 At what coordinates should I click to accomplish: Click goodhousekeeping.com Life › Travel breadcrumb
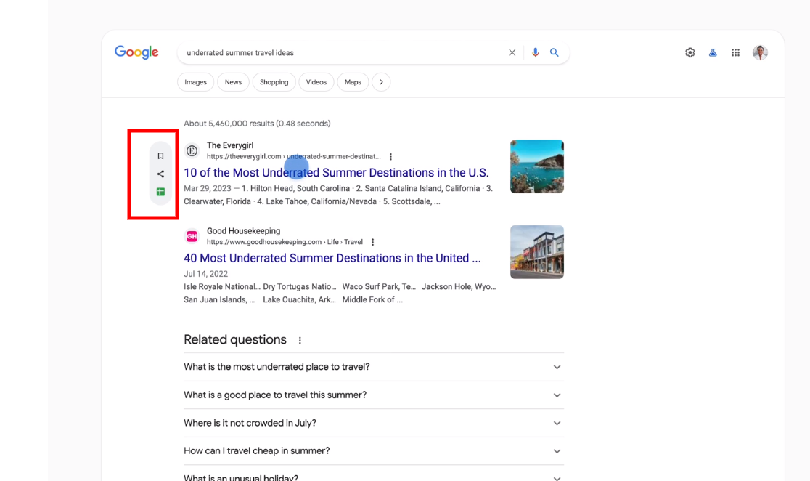(x=285, y=242)
